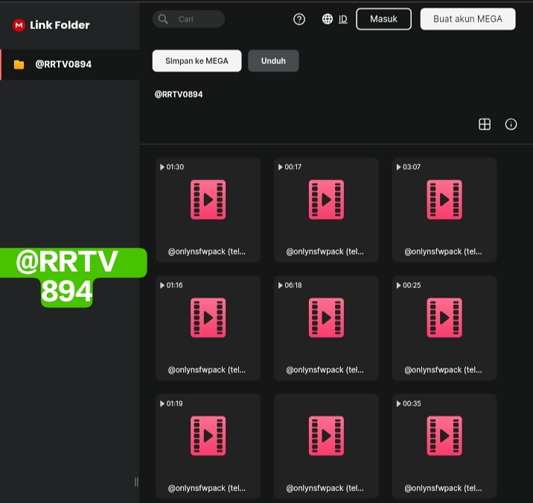Click file name under the 01:30 video
This screenshot has height=503, width=533.
click(x=207, y=251)
